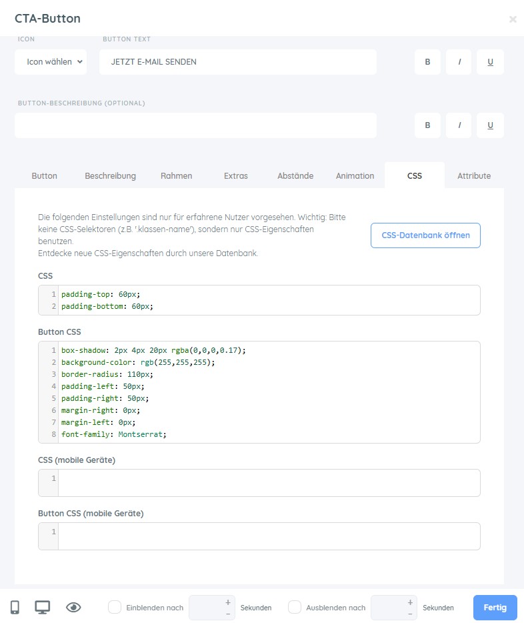The width and height of the screenshot is (524, 623).
Task: Click the 'CSS-Datenbank öffnen' button
Action: click(x=425, y=235)
